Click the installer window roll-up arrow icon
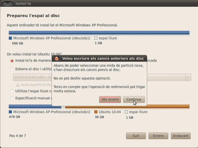 (x=10, y=4)
